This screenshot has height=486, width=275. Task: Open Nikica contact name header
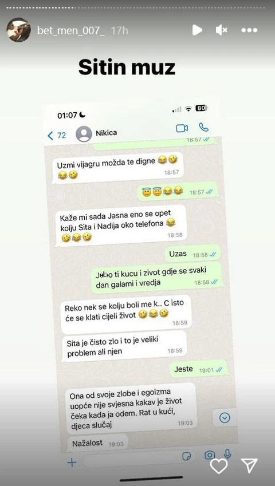107,133
